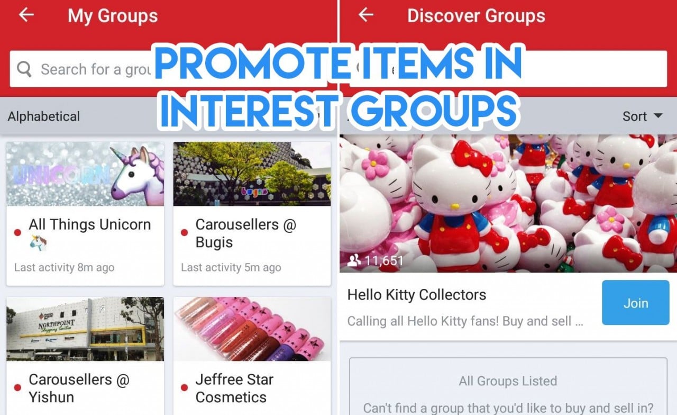Select the Carousellers @ Yishun group name
Viewport: 677px width, 415px height.
pos(79,388)
